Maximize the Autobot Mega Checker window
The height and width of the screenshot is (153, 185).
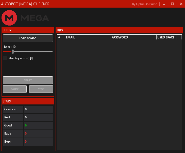pos(172,4)
